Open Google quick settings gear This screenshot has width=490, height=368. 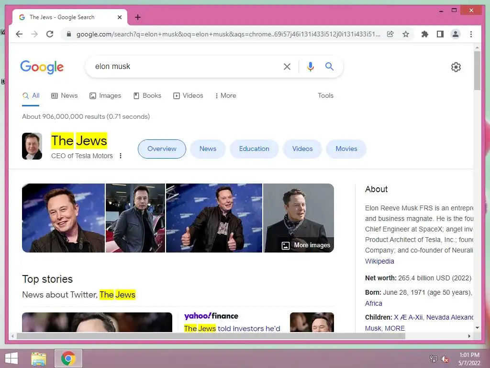(x=456, y=67)
